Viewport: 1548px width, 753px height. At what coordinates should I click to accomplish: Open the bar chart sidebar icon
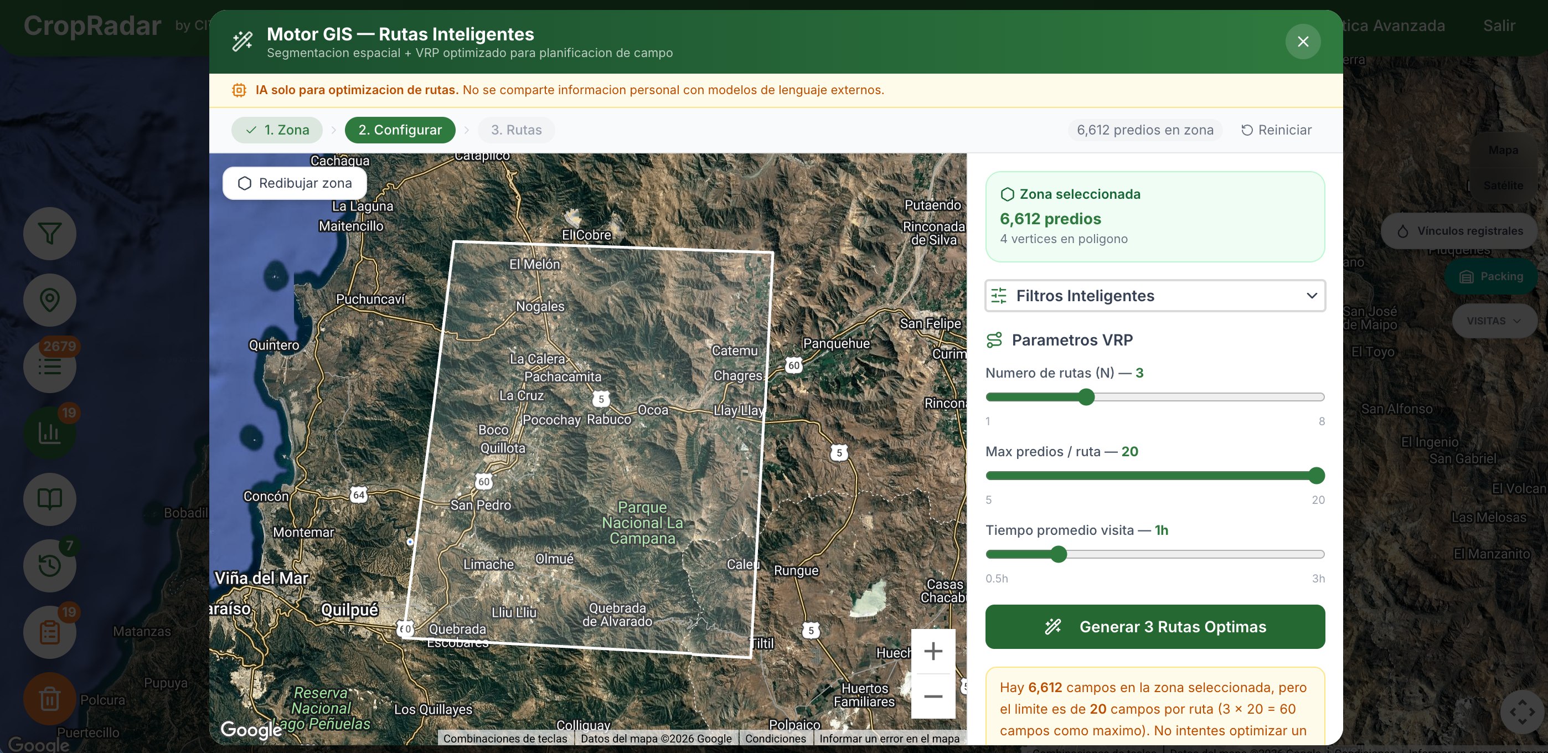49,432
